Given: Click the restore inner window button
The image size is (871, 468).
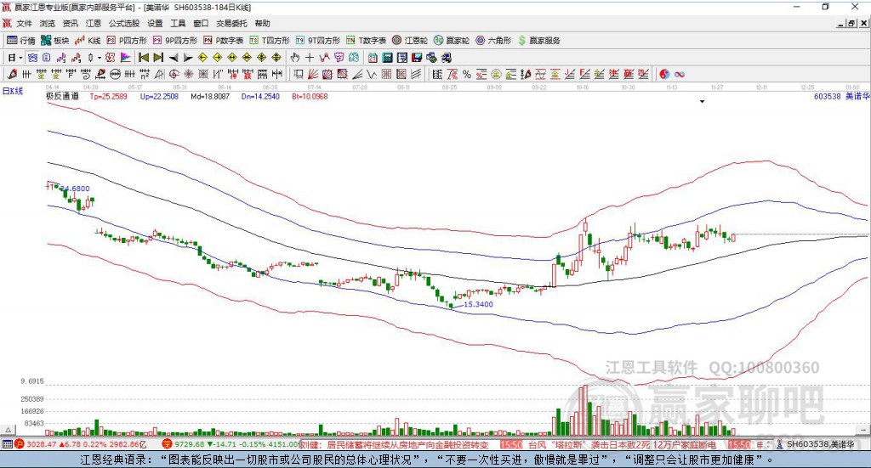Looking at the screenshot, I should coord(851,23).
